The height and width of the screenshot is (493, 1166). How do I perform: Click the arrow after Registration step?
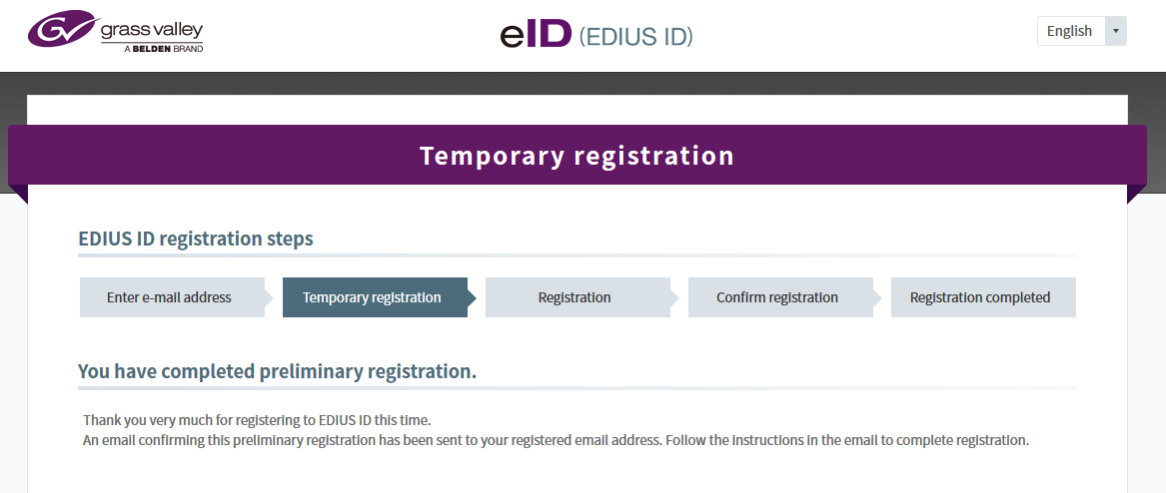tap(674, 297)
